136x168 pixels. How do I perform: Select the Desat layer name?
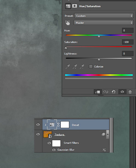[x=76, y=125]
